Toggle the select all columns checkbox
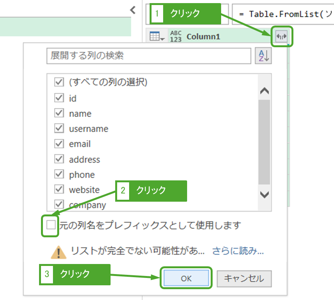The width and height of the screenshot is (334, 300). click(59, 82)
